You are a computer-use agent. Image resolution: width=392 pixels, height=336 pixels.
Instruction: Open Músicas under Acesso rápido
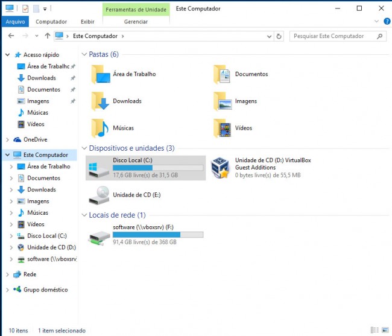[x=37, y=112]
